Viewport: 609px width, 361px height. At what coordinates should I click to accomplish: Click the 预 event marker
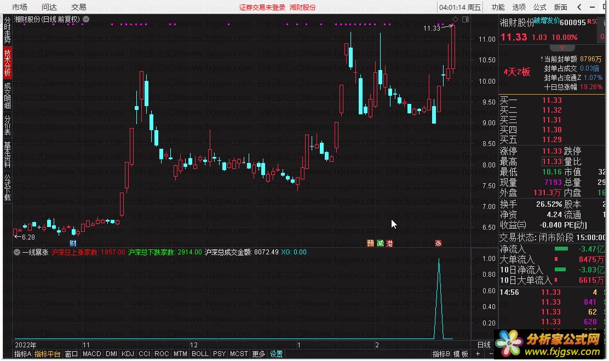tap(371, 243)
